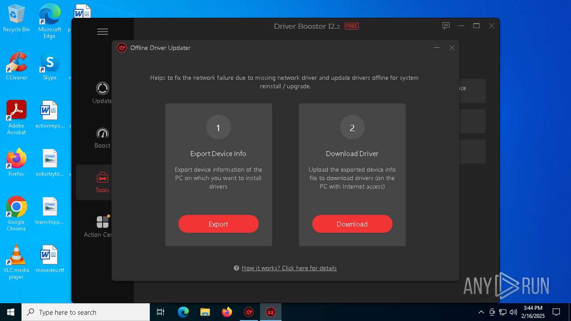
Task: Open movedev.rtf file on desktop
Action: tap(50, 259)
